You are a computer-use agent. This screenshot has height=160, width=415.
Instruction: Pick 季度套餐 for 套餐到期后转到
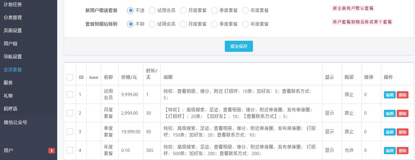214,24
